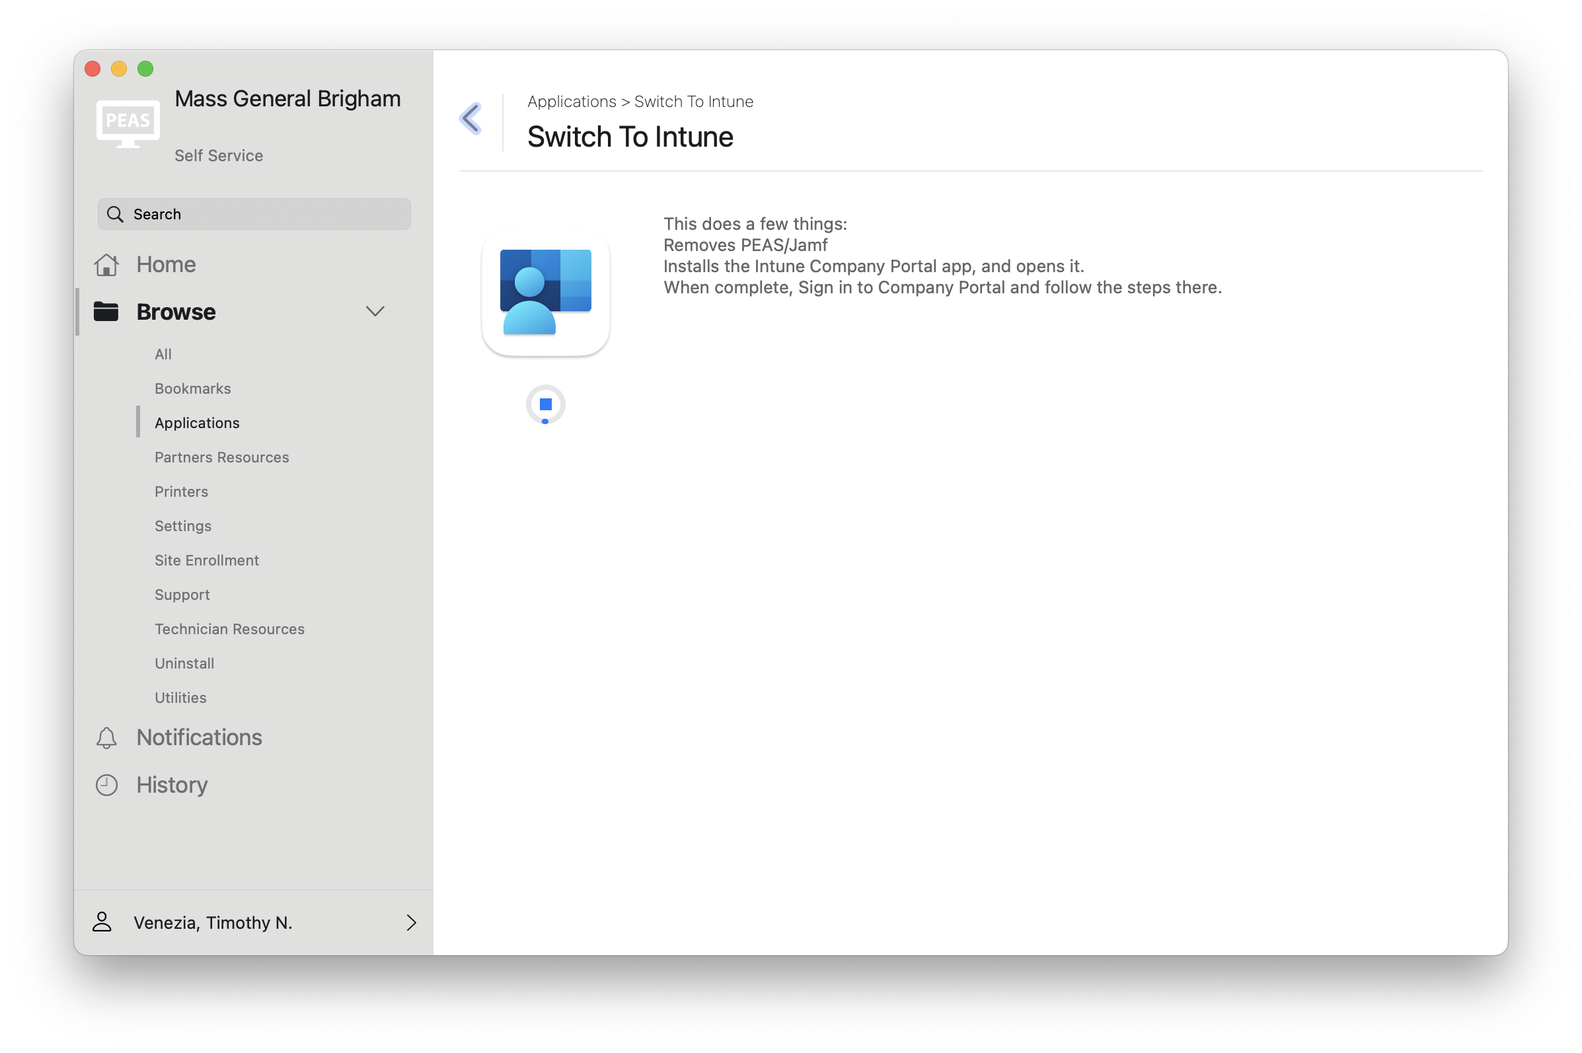Select the Uninstall category
This screenshot has height=1053, width=1582.
click(x=184, y=663)
